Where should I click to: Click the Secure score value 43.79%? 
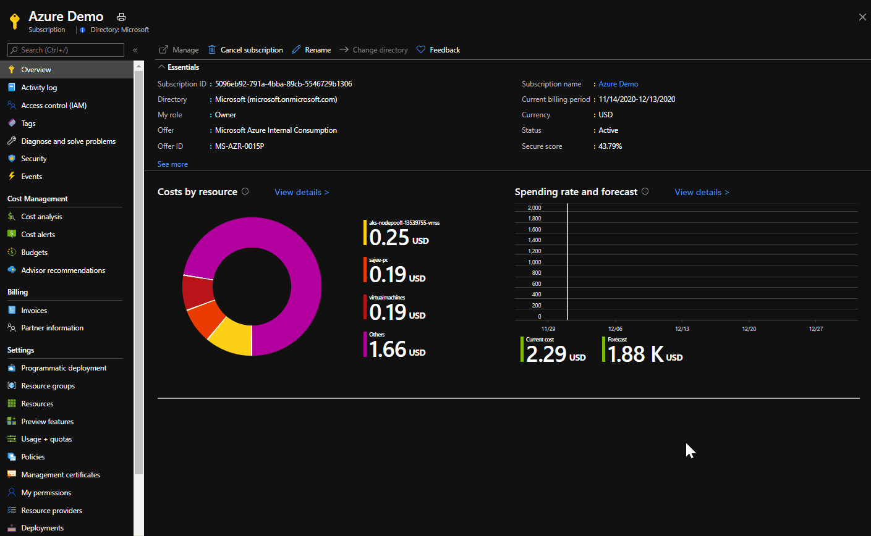tap(610, 146)
